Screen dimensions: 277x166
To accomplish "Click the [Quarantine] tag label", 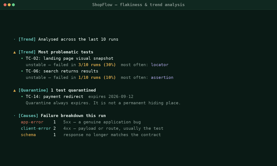I will pos(33,90).
